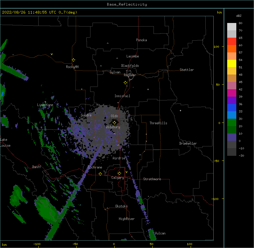Click the km unit label at top right

pos(219,12)
